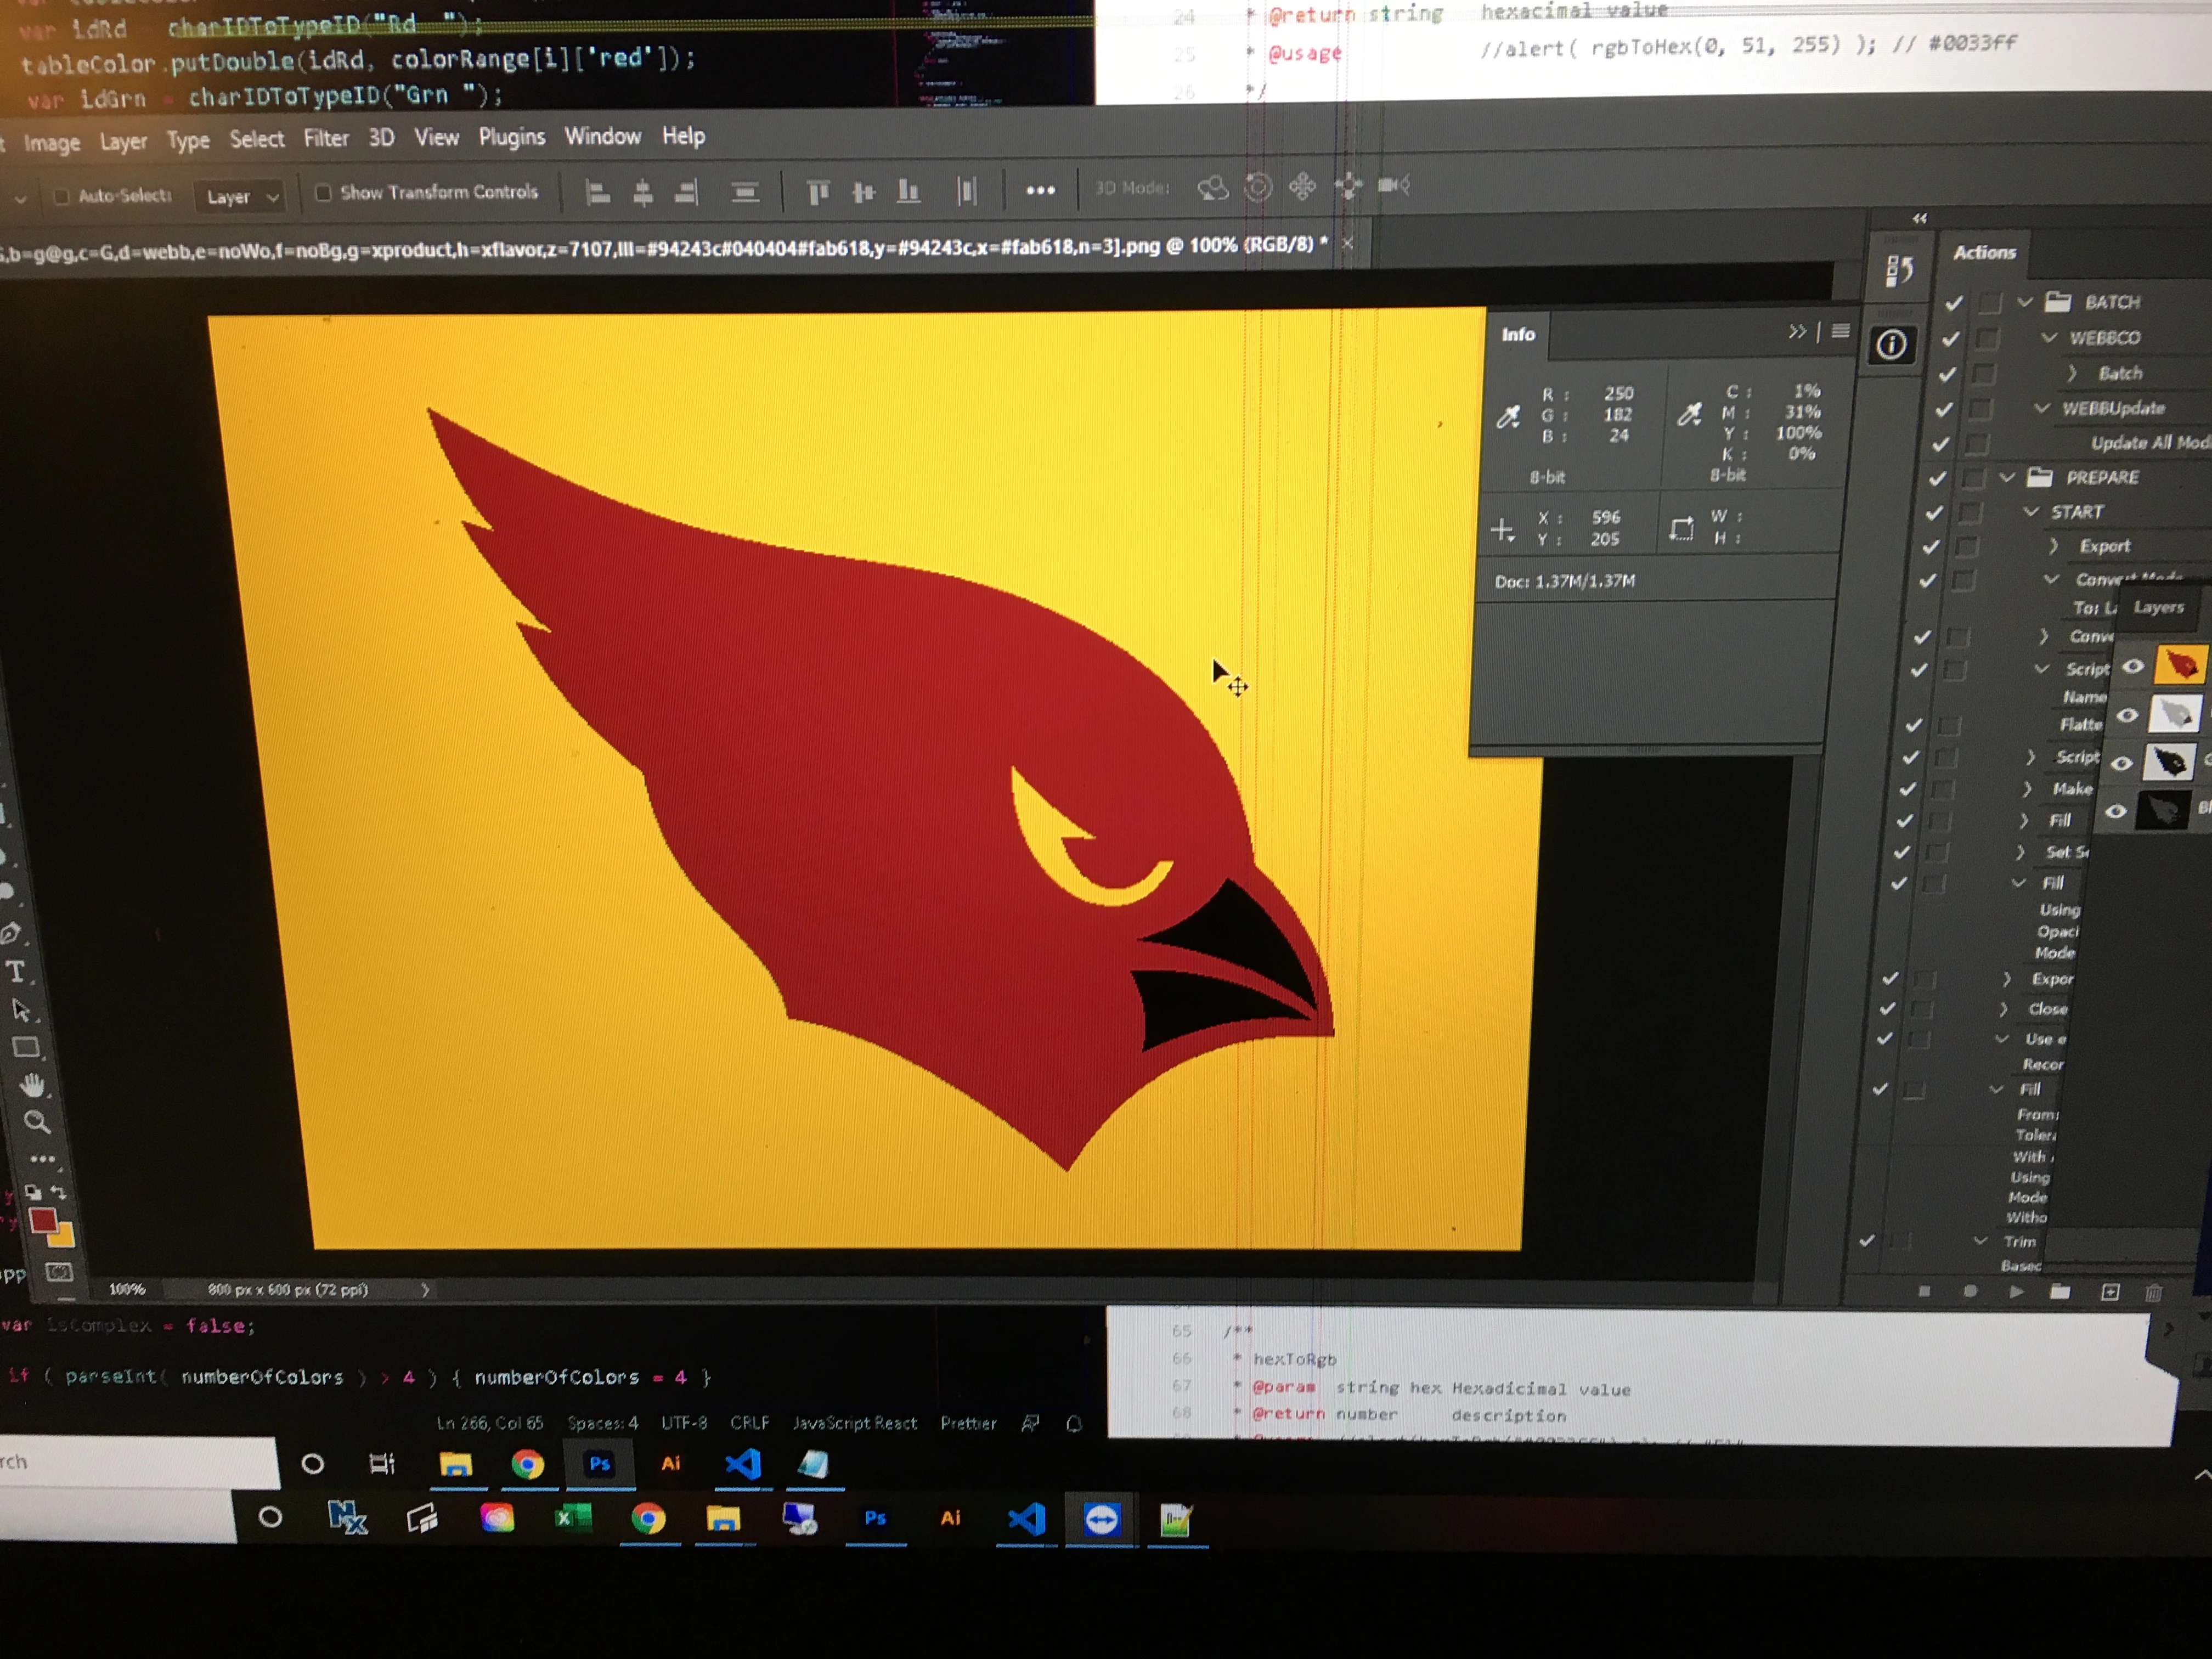2212x1659 pixels.
Task: Select the Hand tool
Action: tap(33, 1086)
